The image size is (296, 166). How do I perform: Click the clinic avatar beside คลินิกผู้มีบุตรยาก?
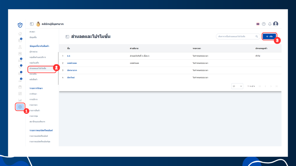coord(38,24)
